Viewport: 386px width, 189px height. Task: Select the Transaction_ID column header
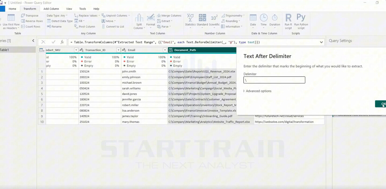tap(100, 50)
